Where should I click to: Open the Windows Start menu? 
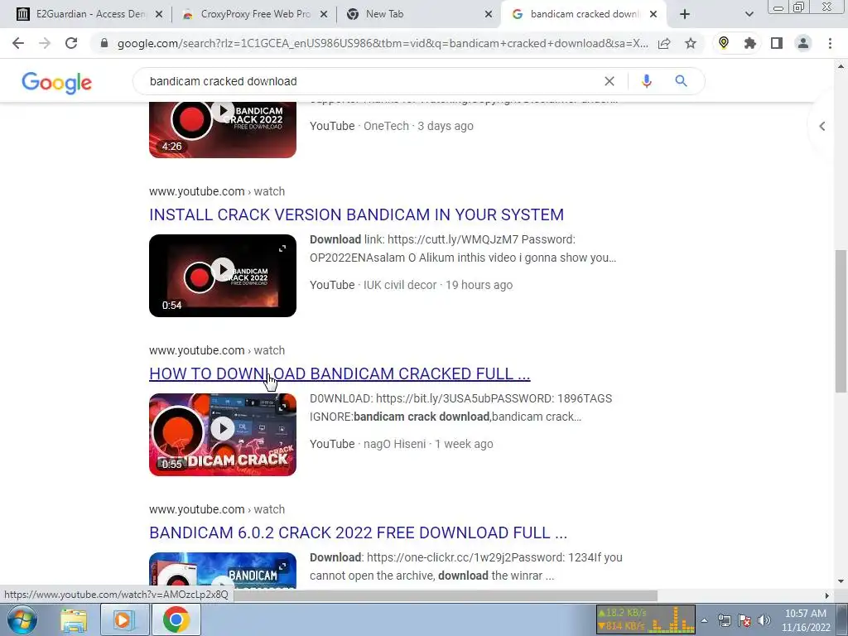click(22, 619)
